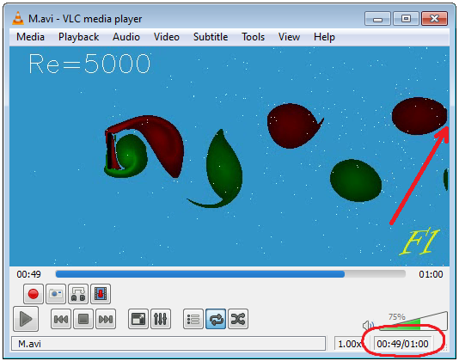The width and height of the screenshot is (459, 361).
Task: Skip to previous media in playlist
Action: click(61, 319)
